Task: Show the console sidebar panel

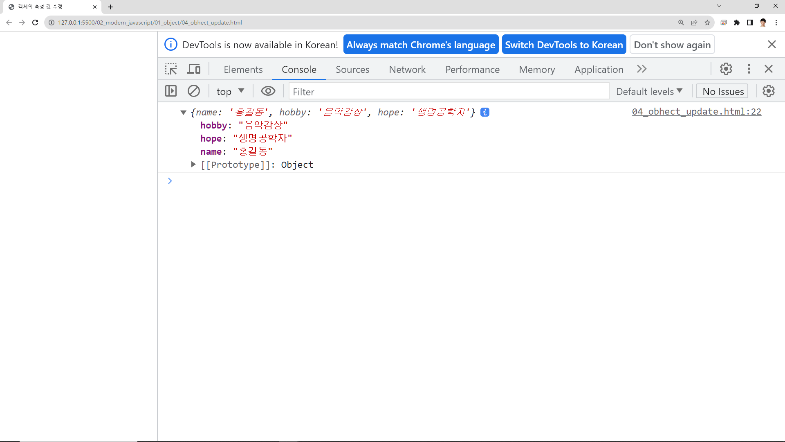Action: (171, 91)
